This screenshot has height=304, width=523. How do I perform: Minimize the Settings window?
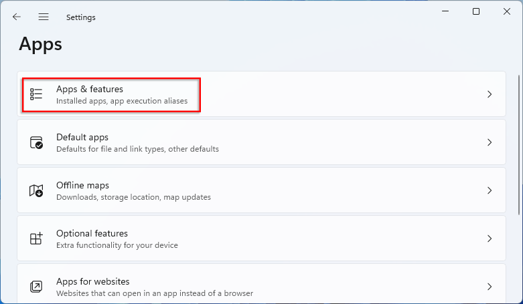pos(445,11)
